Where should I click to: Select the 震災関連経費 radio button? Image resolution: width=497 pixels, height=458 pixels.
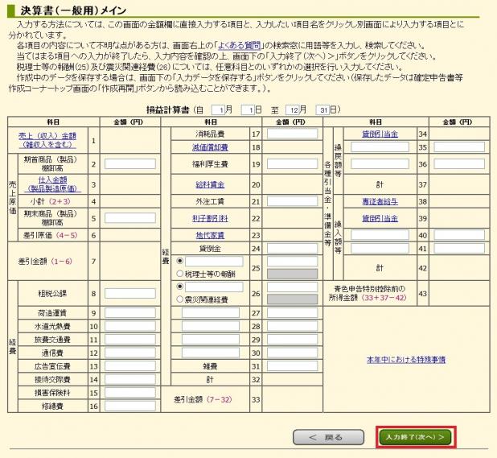click(x=179, y=299)
